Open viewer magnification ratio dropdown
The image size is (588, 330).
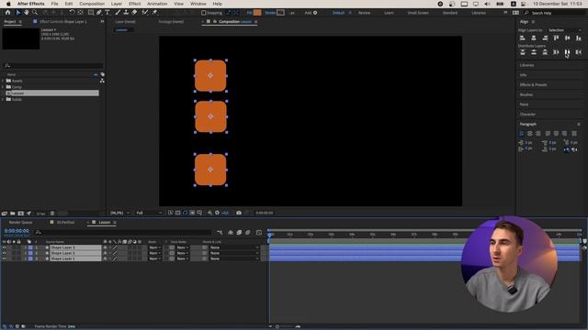119,213
